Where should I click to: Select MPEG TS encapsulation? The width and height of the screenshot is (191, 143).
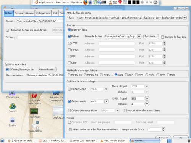69,75
